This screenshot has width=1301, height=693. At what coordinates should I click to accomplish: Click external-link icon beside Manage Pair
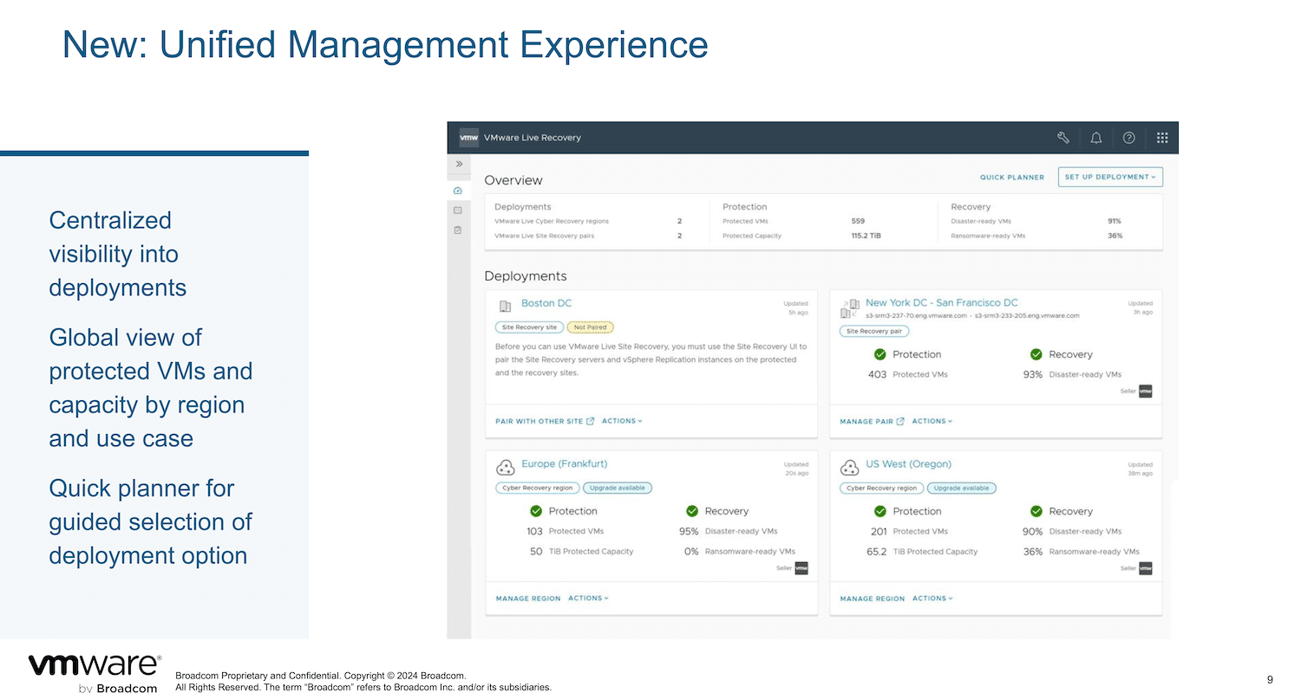pyautogui.click(x=900, y=421)
